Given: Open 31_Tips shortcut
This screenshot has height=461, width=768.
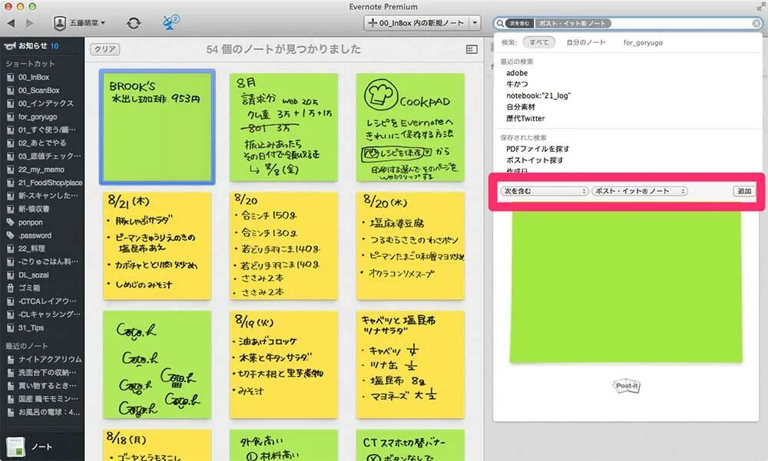Looking at the screenshot, I should pos(31,328).
